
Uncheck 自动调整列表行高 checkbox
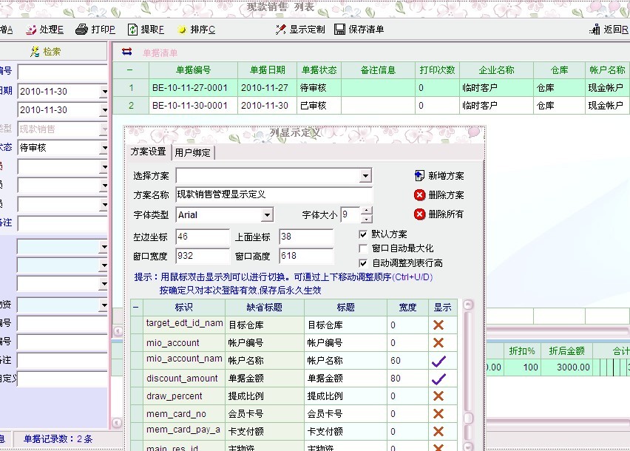tap(363, 263)
